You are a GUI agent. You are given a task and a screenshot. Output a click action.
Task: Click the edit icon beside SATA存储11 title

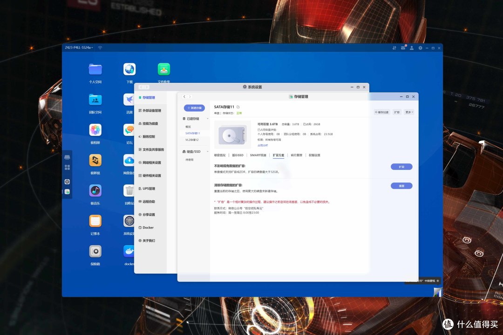[x=238, y=107]
